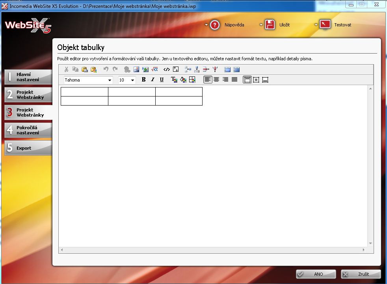Toggle Bold formatting
The image size is (387, 284).
143,80
